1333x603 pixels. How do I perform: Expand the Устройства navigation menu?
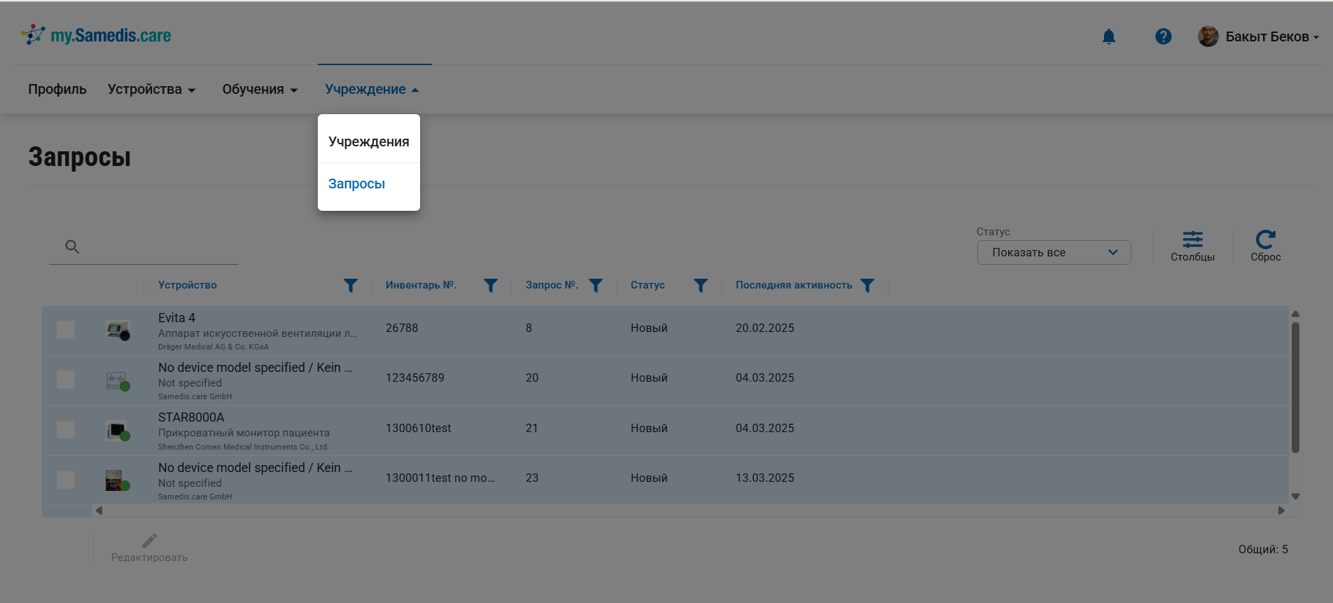(x=151, y=90)
